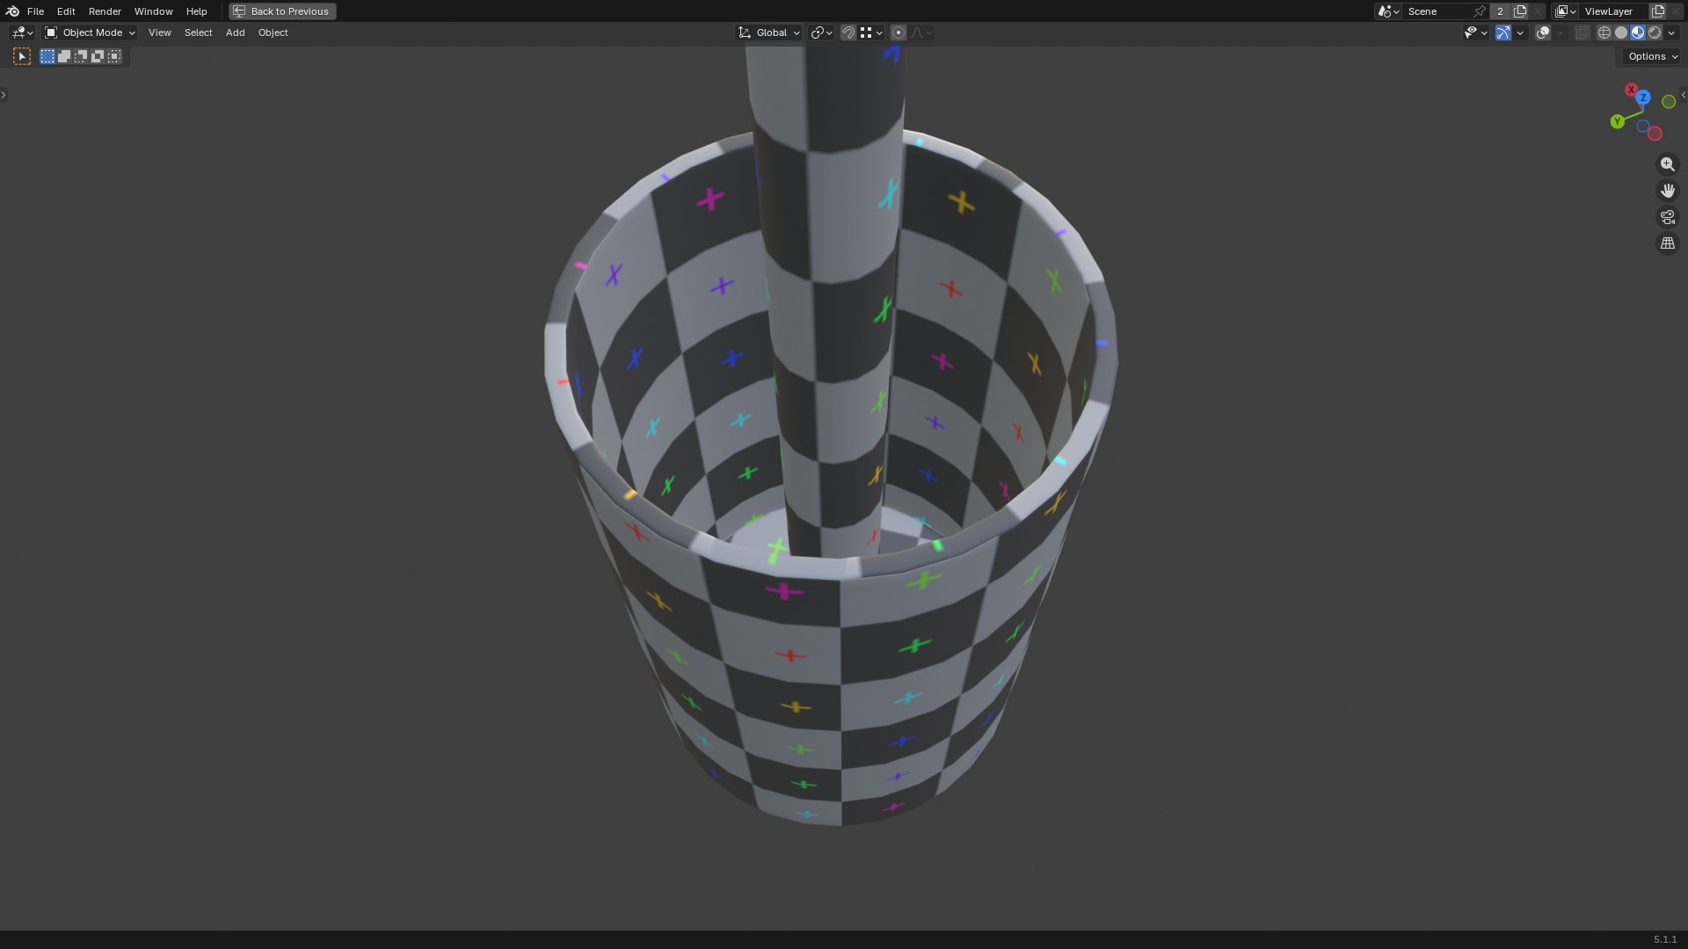The height and width of the screenshot is (949, 1688).
Task: Open the Object Mode dropdown
Action: (90, 33)
